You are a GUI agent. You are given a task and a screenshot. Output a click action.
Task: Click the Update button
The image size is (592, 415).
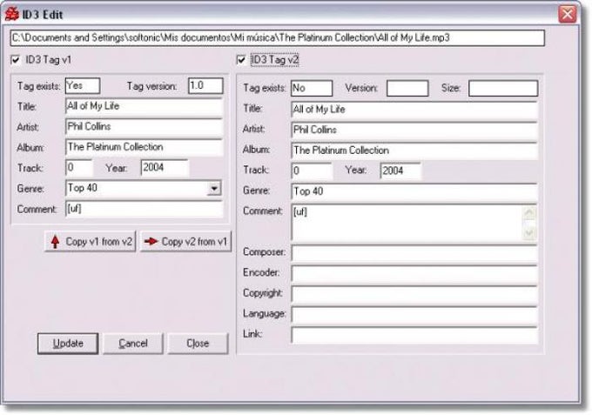click(x=68, y=344)
